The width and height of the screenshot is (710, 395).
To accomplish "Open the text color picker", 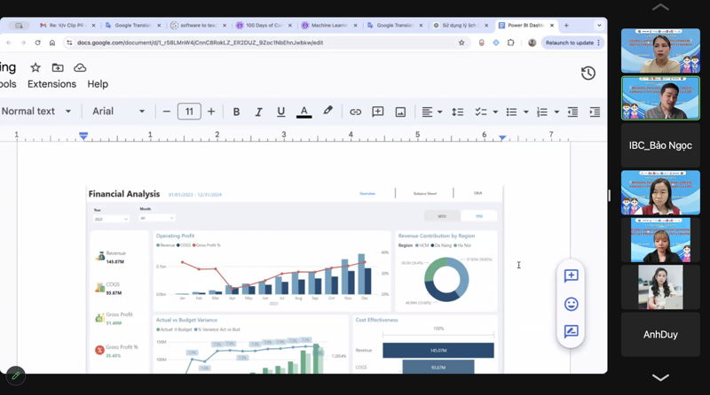I will (x=304, y=112).
